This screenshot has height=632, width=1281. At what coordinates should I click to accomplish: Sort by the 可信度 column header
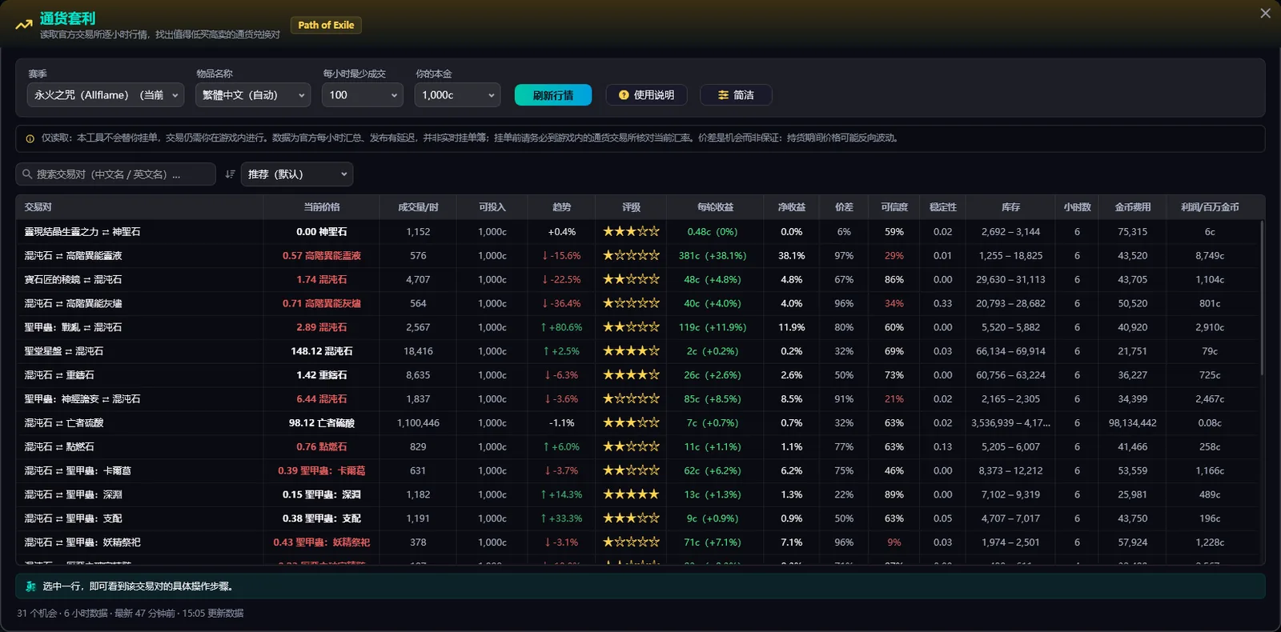coord(894,207)
